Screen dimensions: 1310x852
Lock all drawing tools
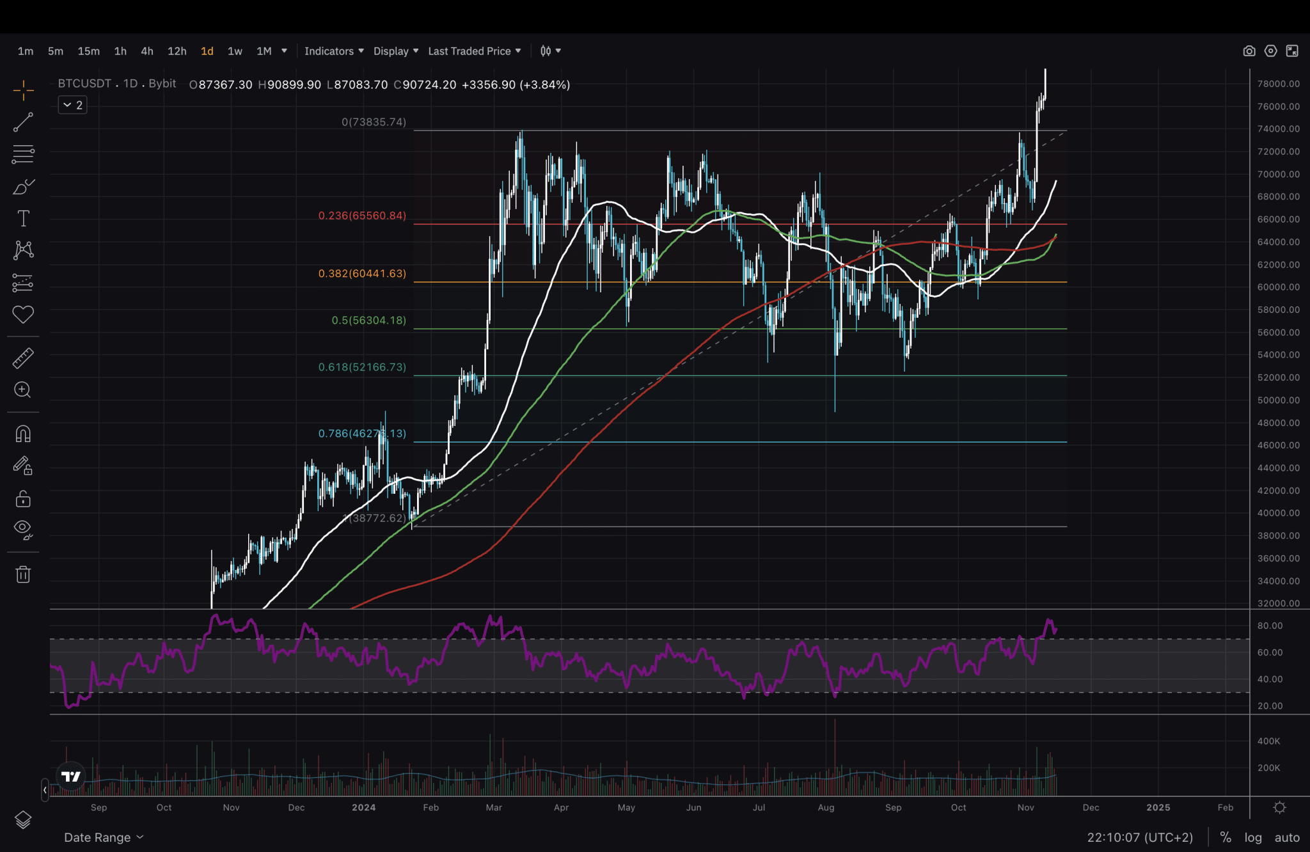click(x=23, y=498)
